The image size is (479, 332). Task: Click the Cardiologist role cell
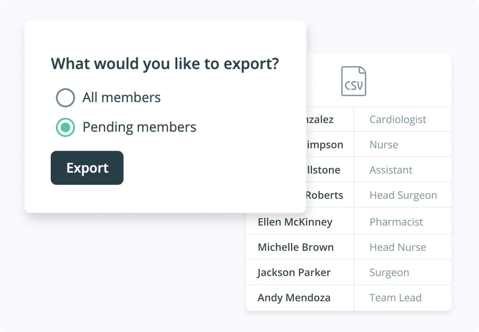click(398, 119)
